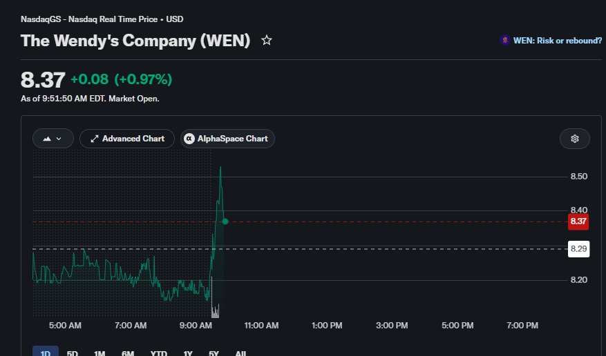Click the 5:00 AM axis label
This screenshot has width=606, height=356.
65,326
